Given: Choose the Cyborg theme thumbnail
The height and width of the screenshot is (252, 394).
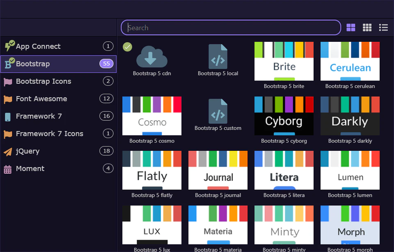Looking at the screenshot, I should coord(284,116).
